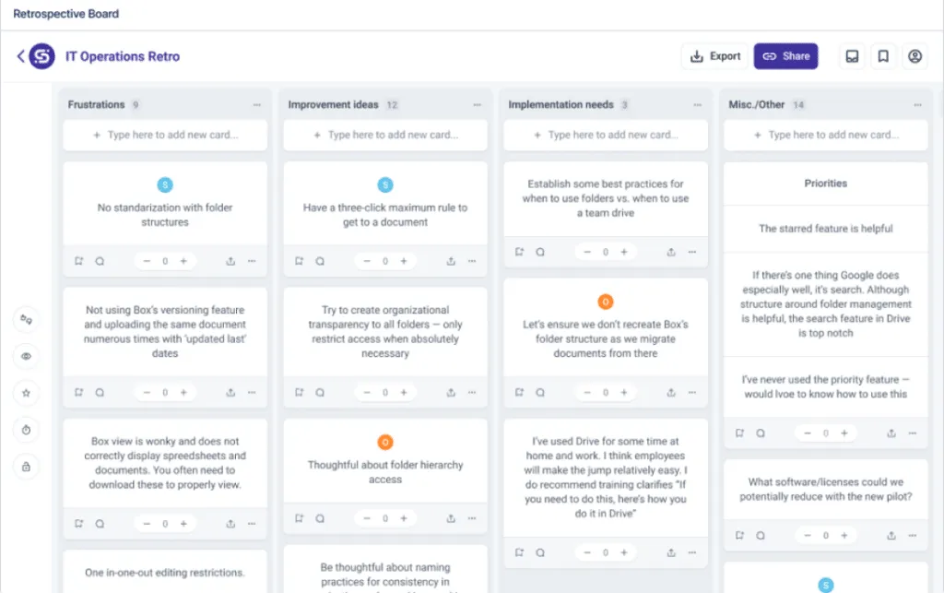This screenshot has width=944, height=593.
Task: Open the Misc./Other column three-dot menu
Action: pos(917,105)
